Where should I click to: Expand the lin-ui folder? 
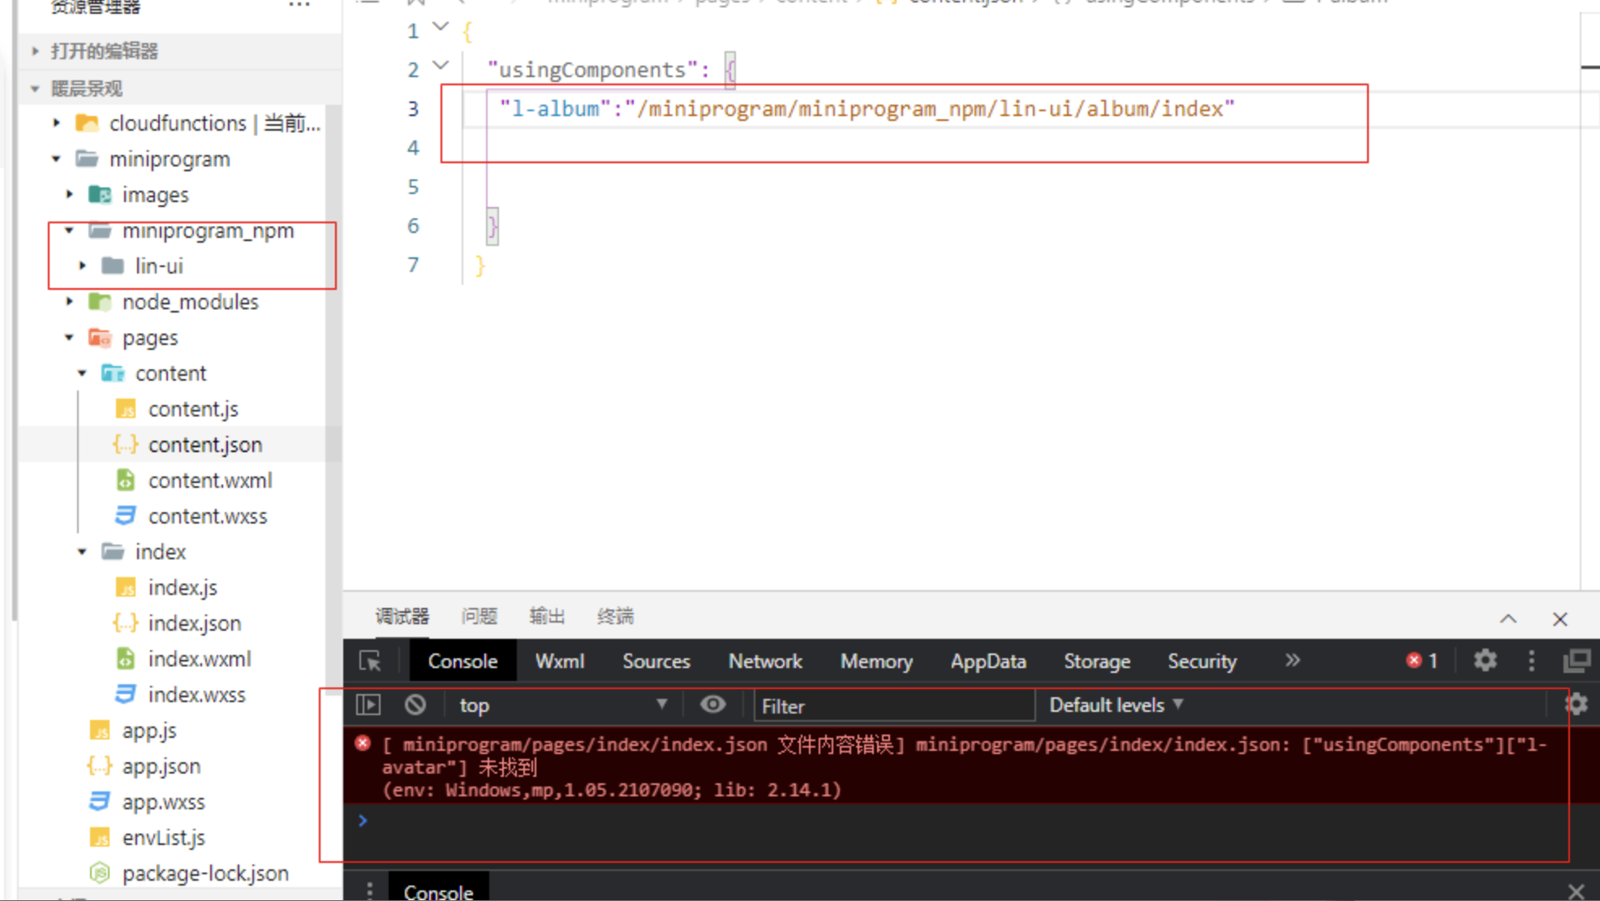tap(81, 265)
